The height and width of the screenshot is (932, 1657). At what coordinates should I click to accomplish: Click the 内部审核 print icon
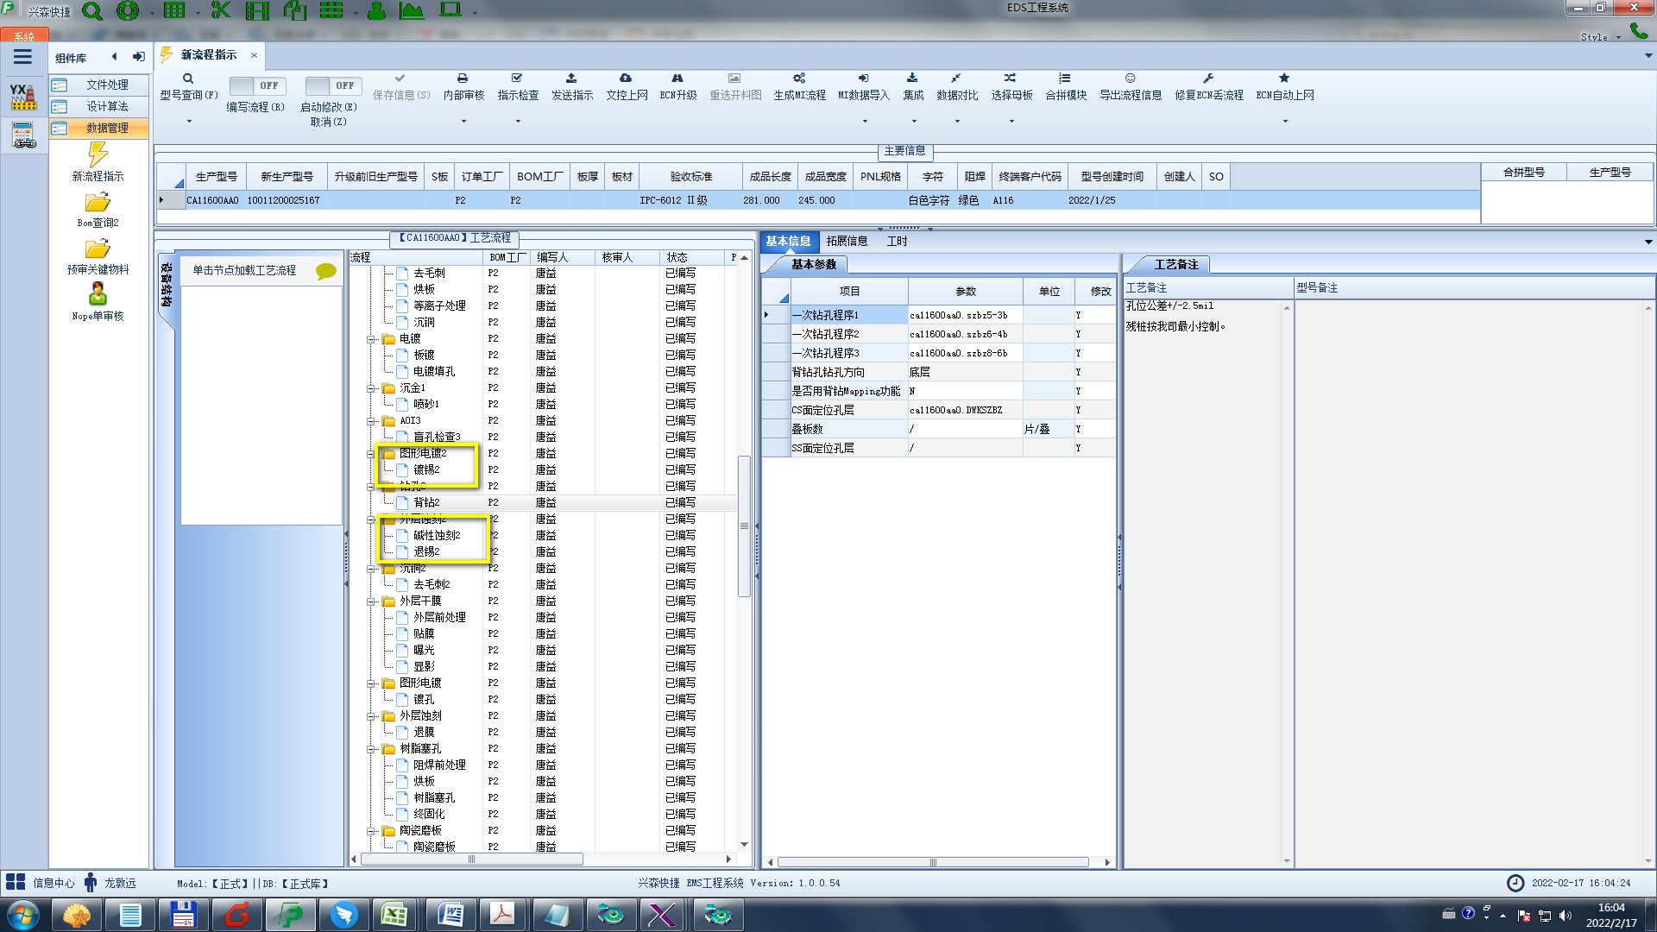pos(463,79)
